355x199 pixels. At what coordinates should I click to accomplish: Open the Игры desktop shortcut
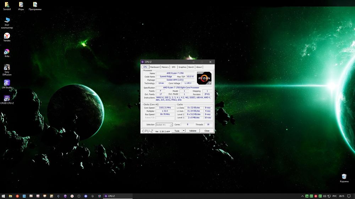pyautogui.click(x=21, y=6)
